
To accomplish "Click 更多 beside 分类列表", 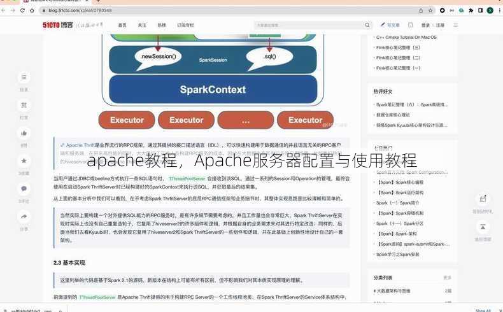I will [x=447, y=278].
